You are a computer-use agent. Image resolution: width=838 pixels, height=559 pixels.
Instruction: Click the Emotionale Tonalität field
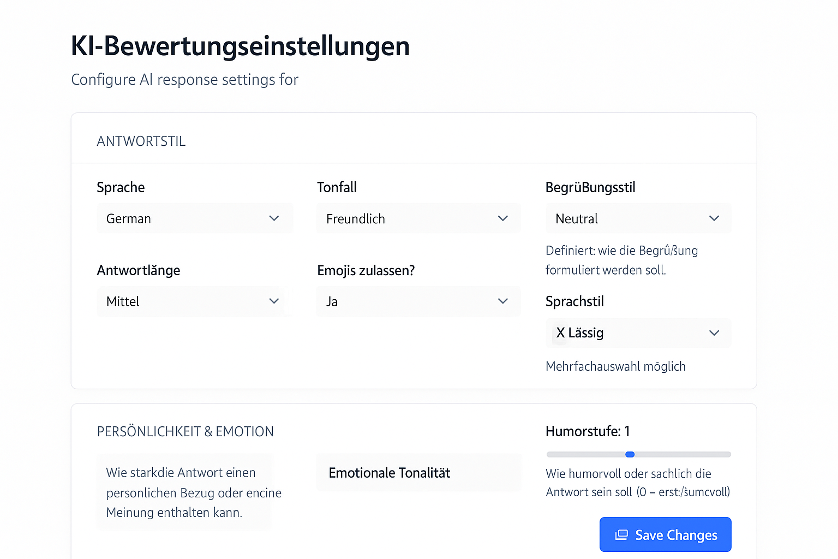[418, 473]
